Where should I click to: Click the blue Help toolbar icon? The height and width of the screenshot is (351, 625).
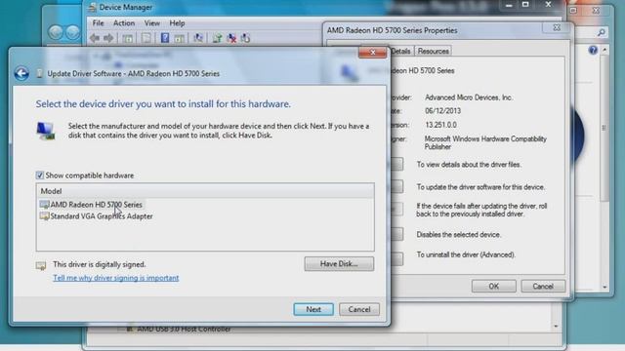point(165,38)
